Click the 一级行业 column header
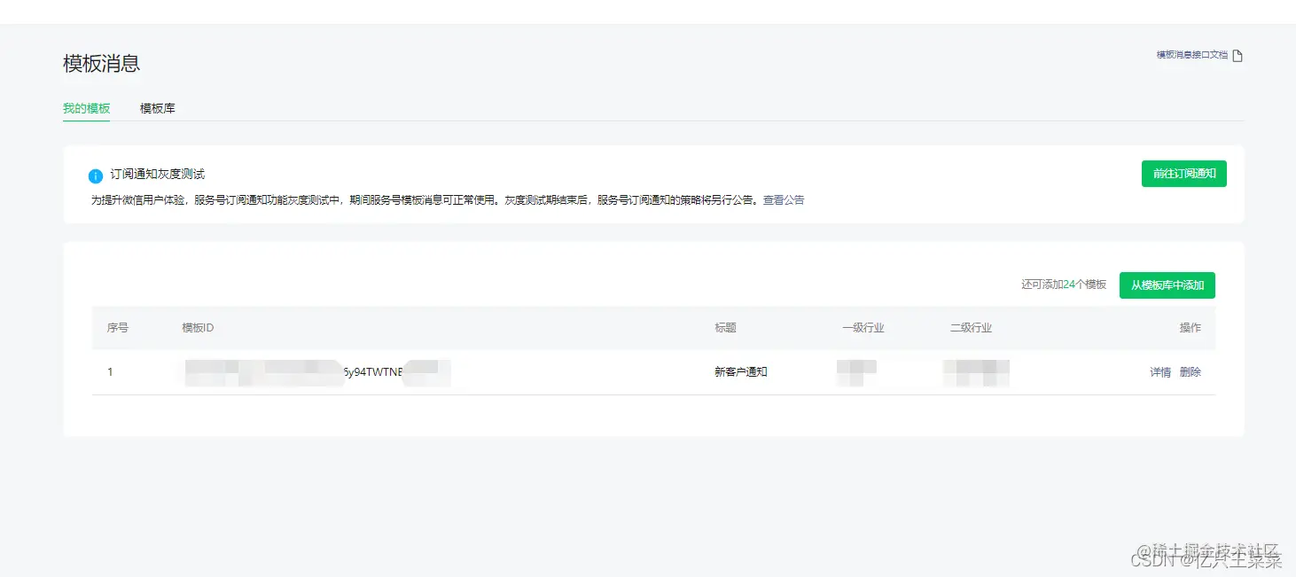The image size is (1296, 577). click(x=864, y=327)
